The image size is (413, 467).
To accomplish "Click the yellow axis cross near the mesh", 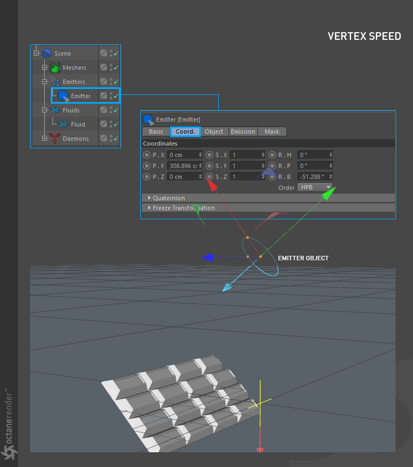I will (260, 404).
